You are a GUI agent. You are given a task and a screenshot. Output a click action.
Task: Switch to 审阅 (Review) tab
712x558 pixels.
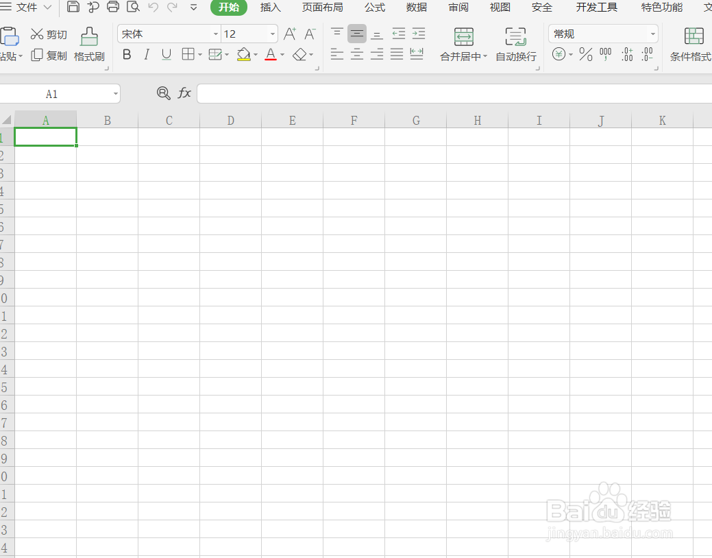[x=458, y=8]
